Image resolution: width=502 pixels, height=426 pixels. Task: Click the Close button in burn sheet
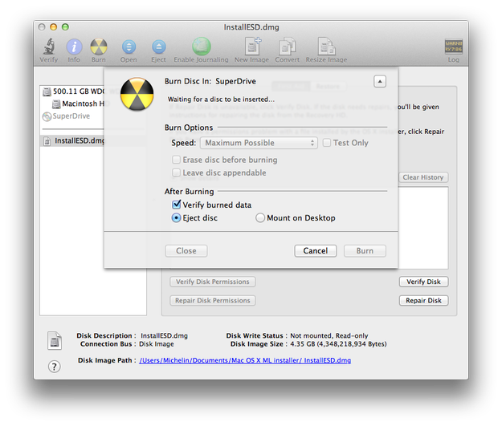pos(186,251)
